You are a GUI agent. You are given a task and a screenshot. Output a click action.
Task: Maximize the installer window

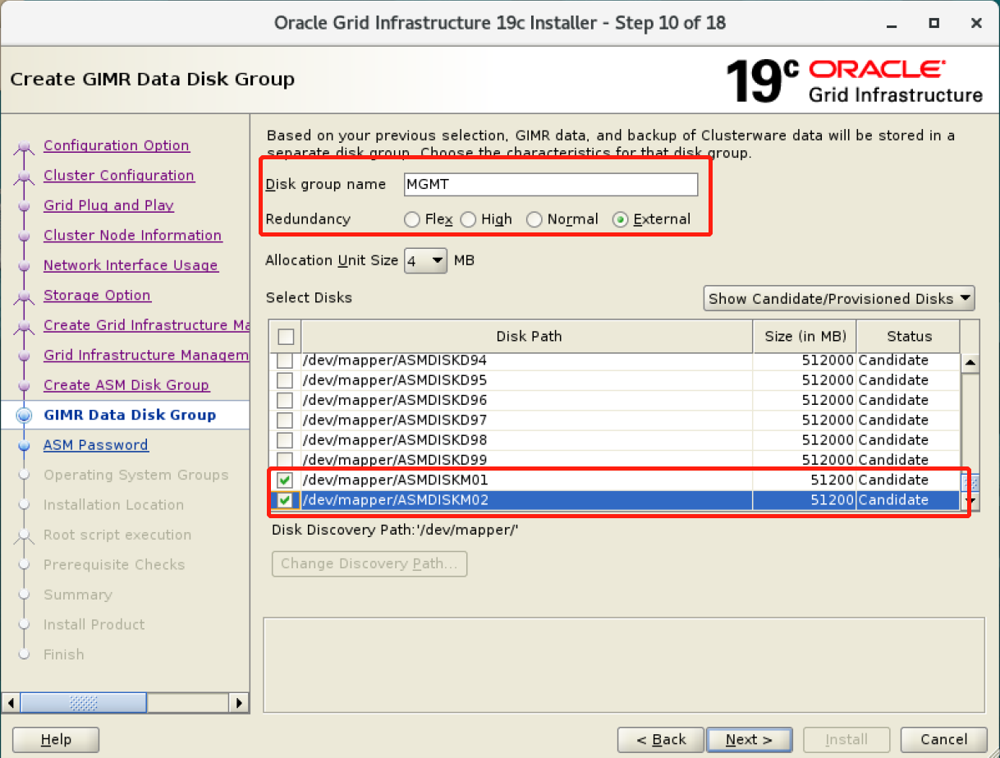point(934,23)
